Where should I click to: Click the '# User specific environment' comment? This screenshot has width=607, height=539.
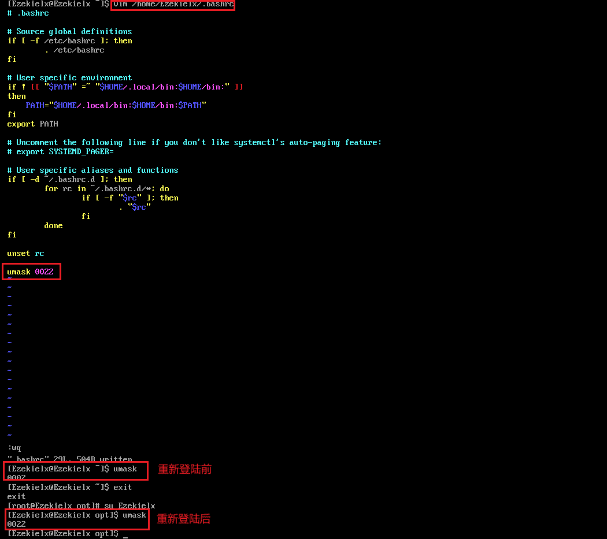pyautogui.click(x=70, y=78)
